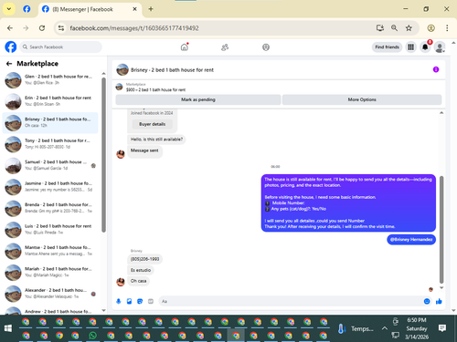457x342 pixels.
Task: Focus the Search Facebook field
Action: [61, 47]
